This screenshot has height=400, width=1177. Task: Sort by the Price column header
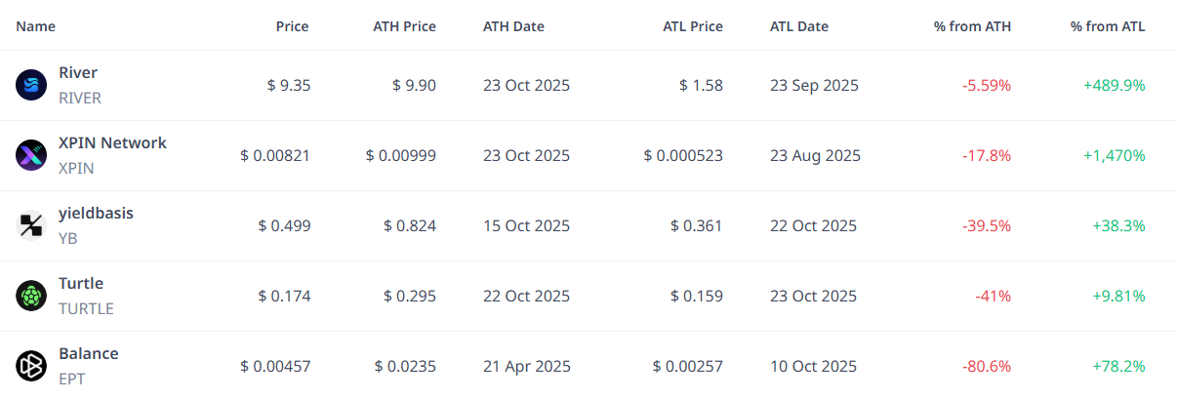292,26
